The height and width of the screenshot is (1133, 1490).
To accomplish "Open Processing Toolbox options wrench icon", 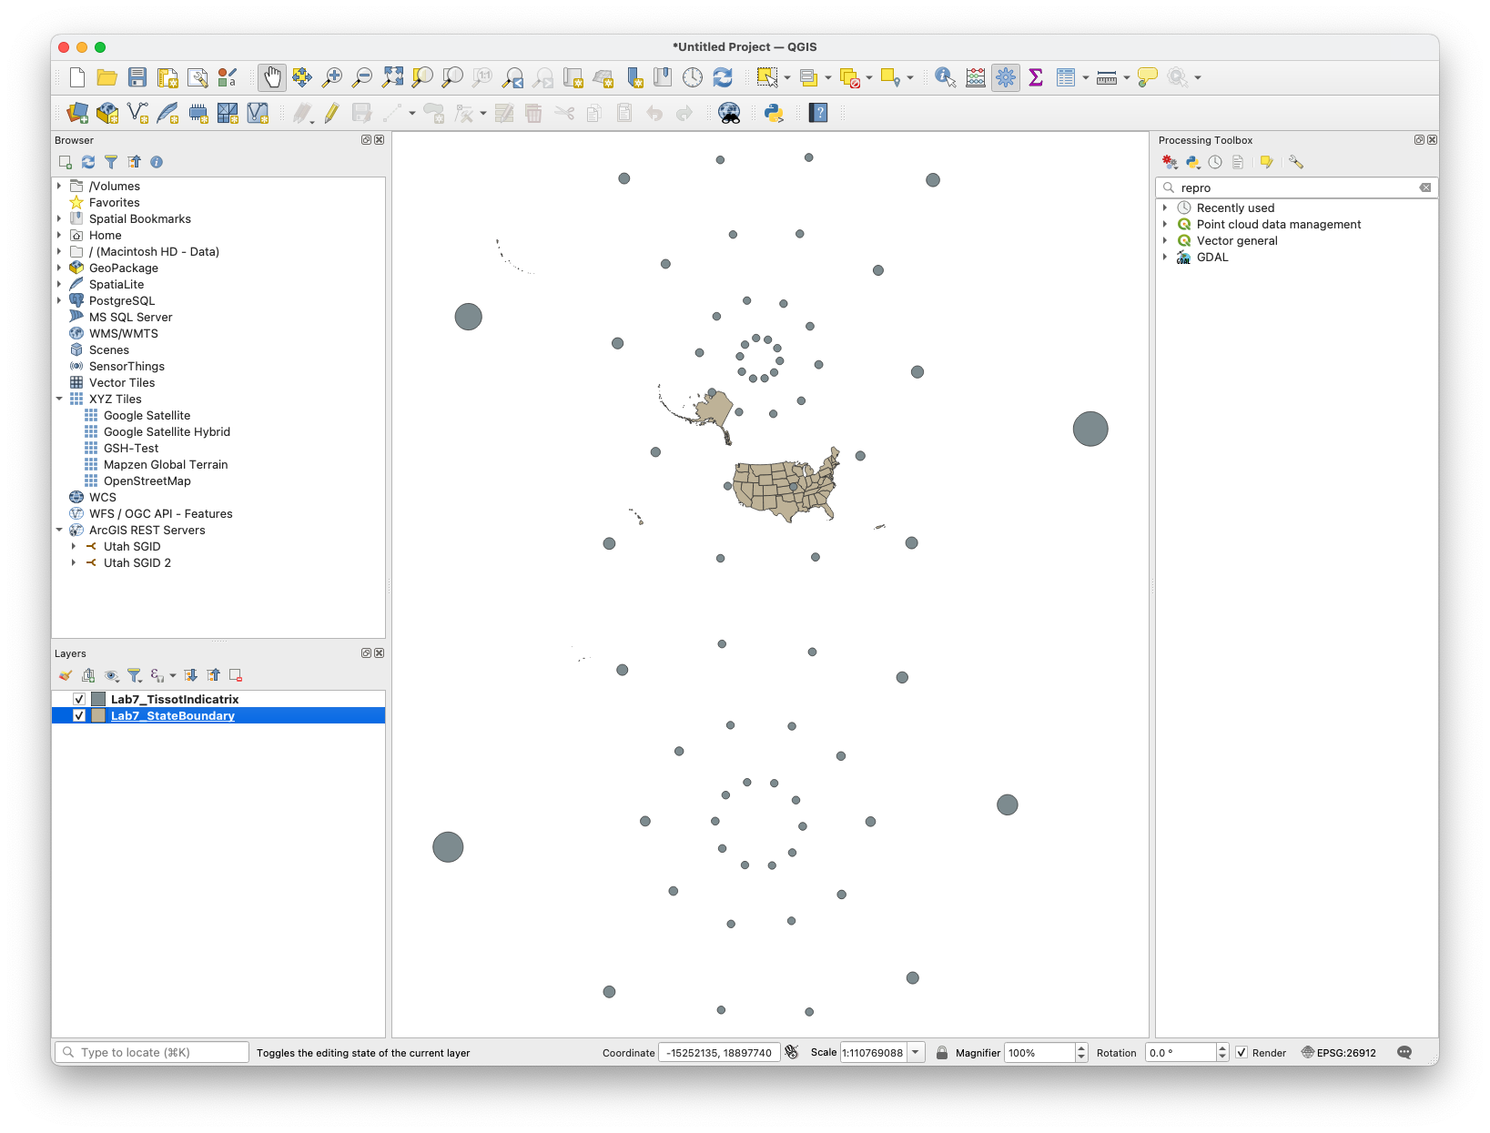I will (x=1296, y=162).
